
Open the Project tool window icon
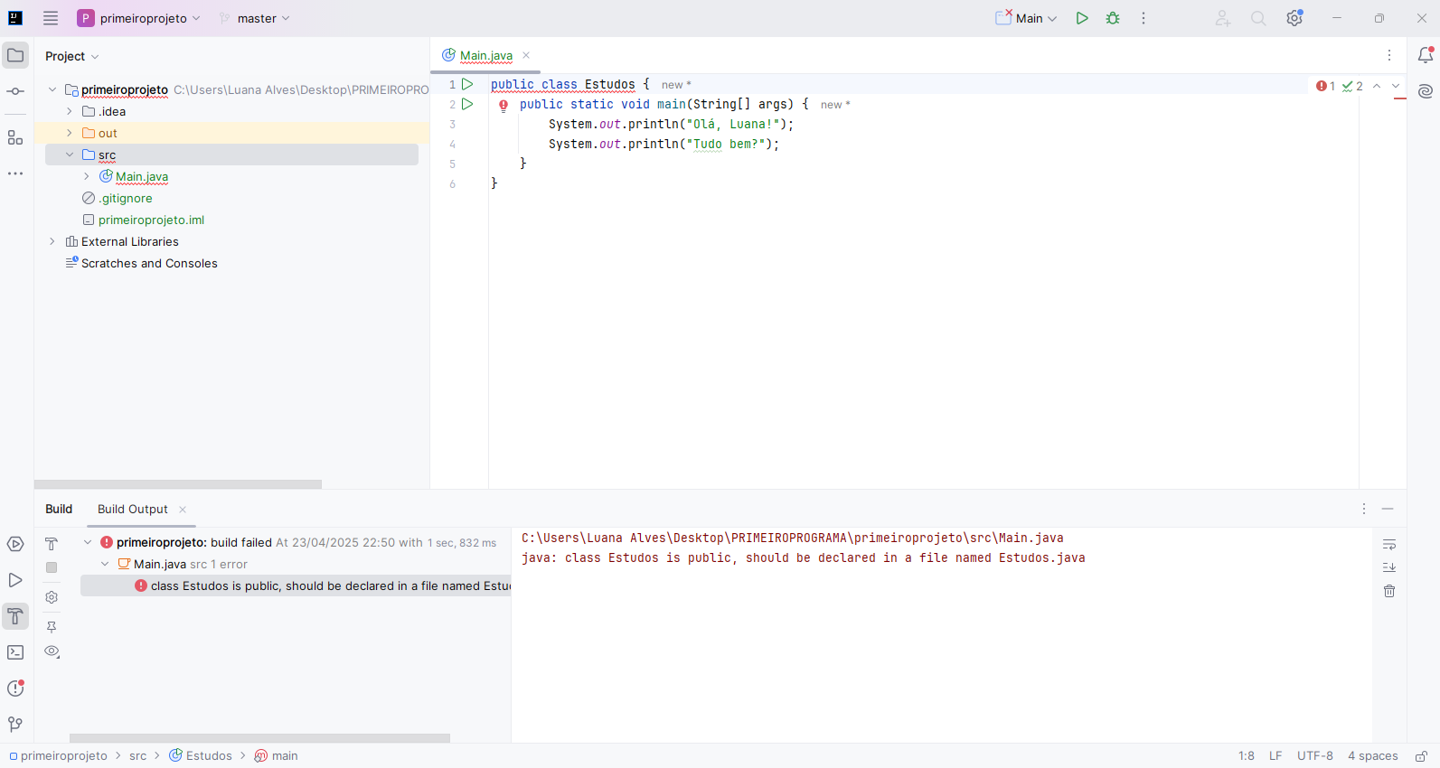pyautogui.click(x=15, y=55)
